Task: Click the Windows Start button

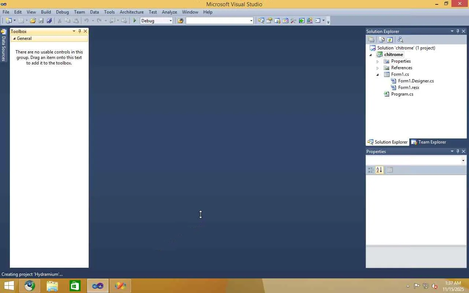Action: click(x=9, y=286)
